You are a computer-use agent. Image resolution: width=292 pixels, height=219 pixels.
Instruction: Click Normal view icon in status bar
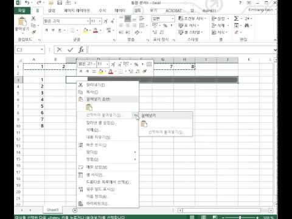(x=192, y=217)
